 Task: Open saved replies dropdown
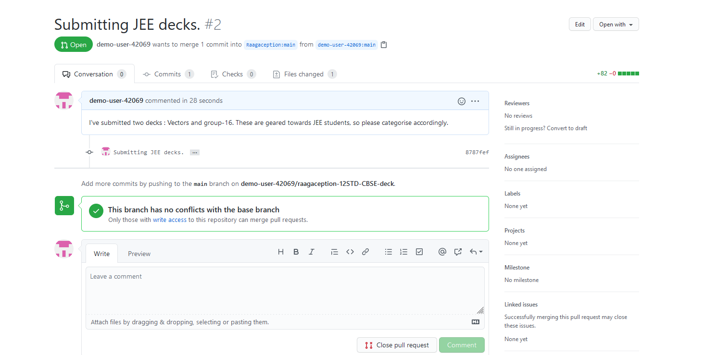pyautogui.click(x=476, y=252)
